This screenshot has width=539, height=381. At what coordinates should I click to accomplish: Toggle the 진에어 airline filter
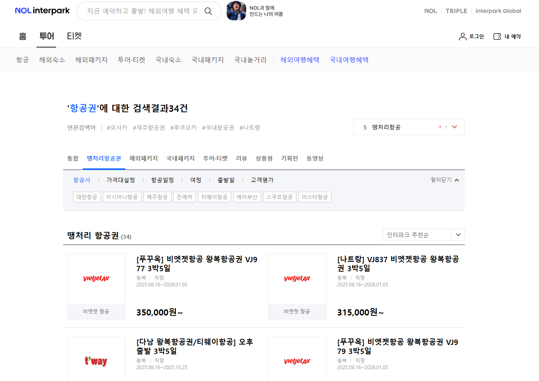click(184, 197)
